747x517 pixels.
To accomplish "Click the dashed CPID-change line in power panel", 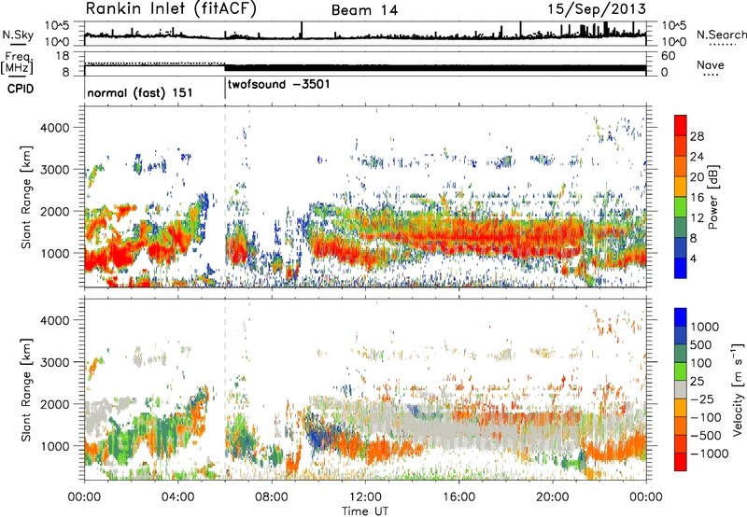I will click(x=225, y=196).
